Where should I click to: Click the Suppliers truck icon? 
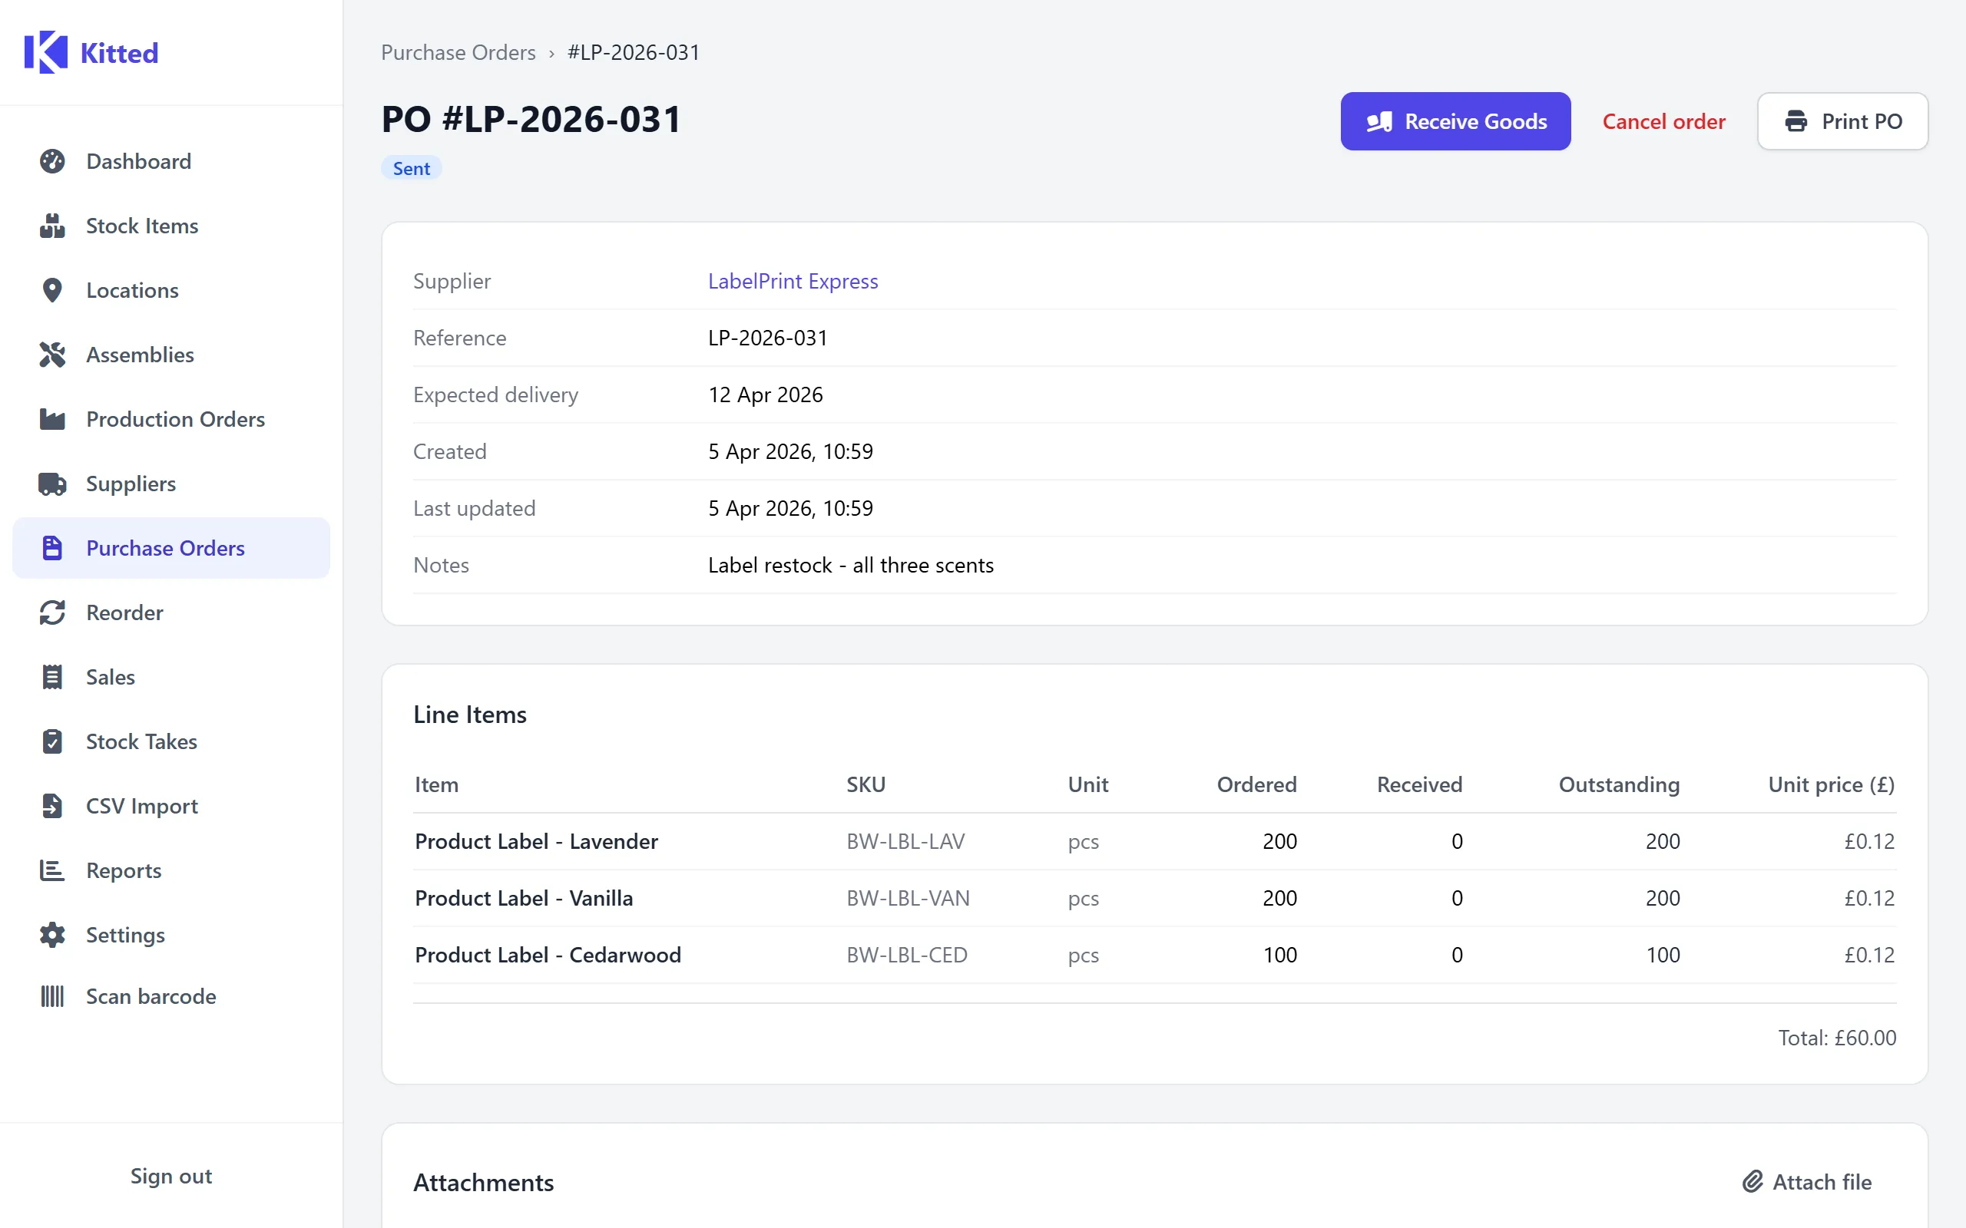point(52,484)
